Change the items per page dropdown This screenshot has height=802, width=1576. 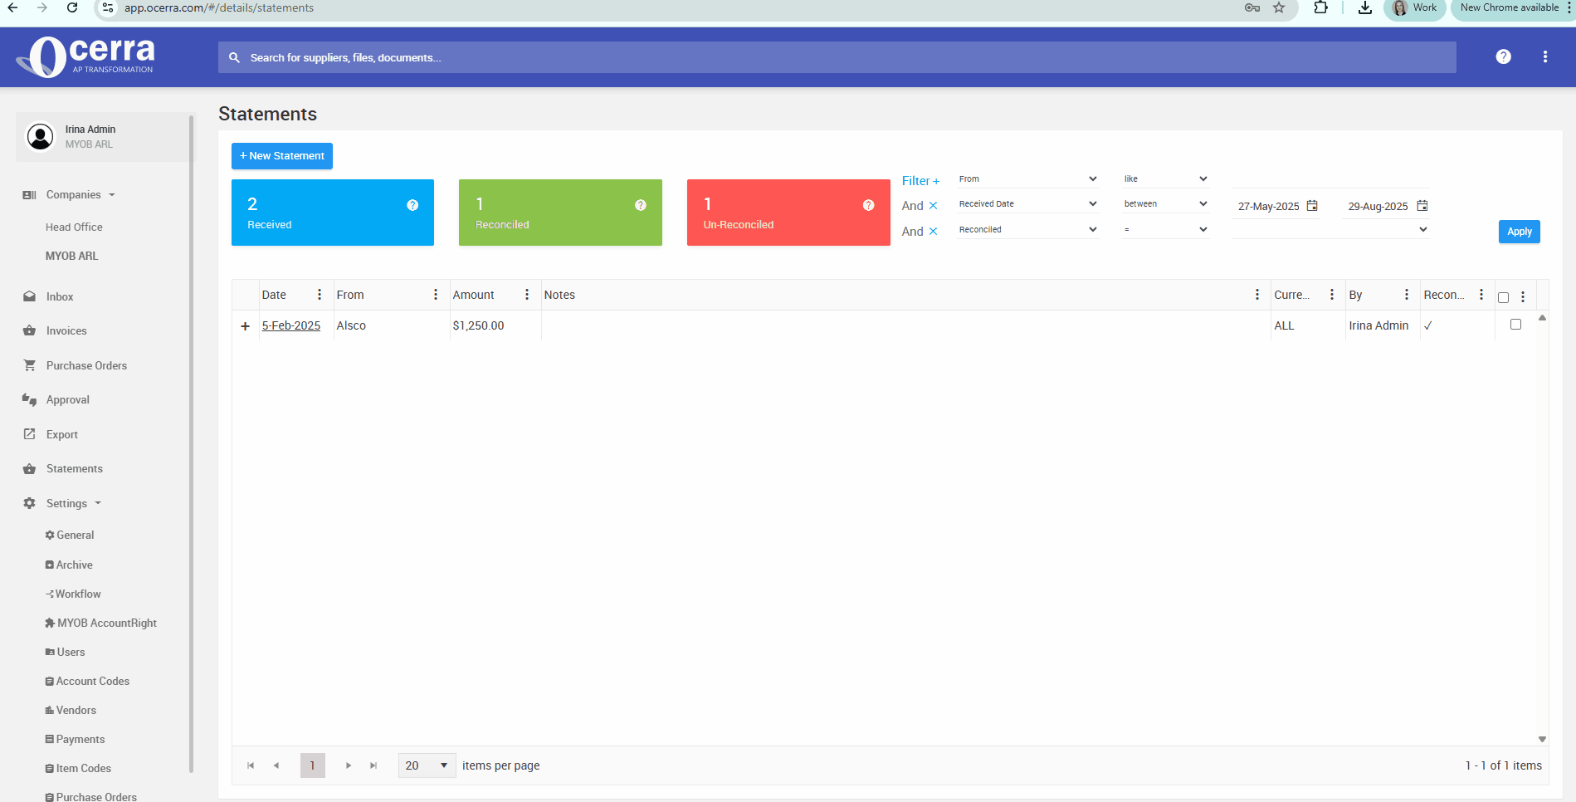point(427,765)
